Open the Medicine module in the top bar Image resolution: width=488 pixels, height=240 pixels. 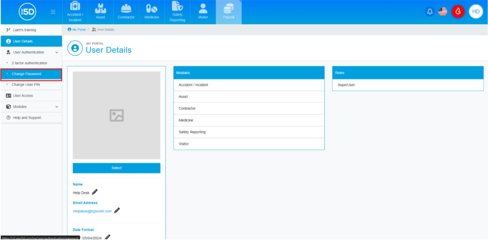tap(152, 12)
